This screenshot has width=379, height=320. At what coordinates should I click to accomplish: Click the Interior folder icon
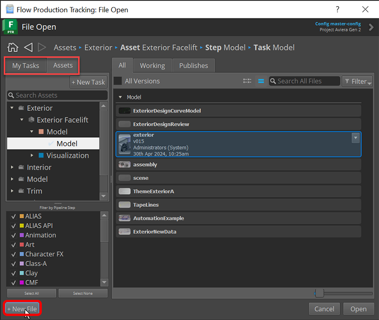[x=21, y=167]
